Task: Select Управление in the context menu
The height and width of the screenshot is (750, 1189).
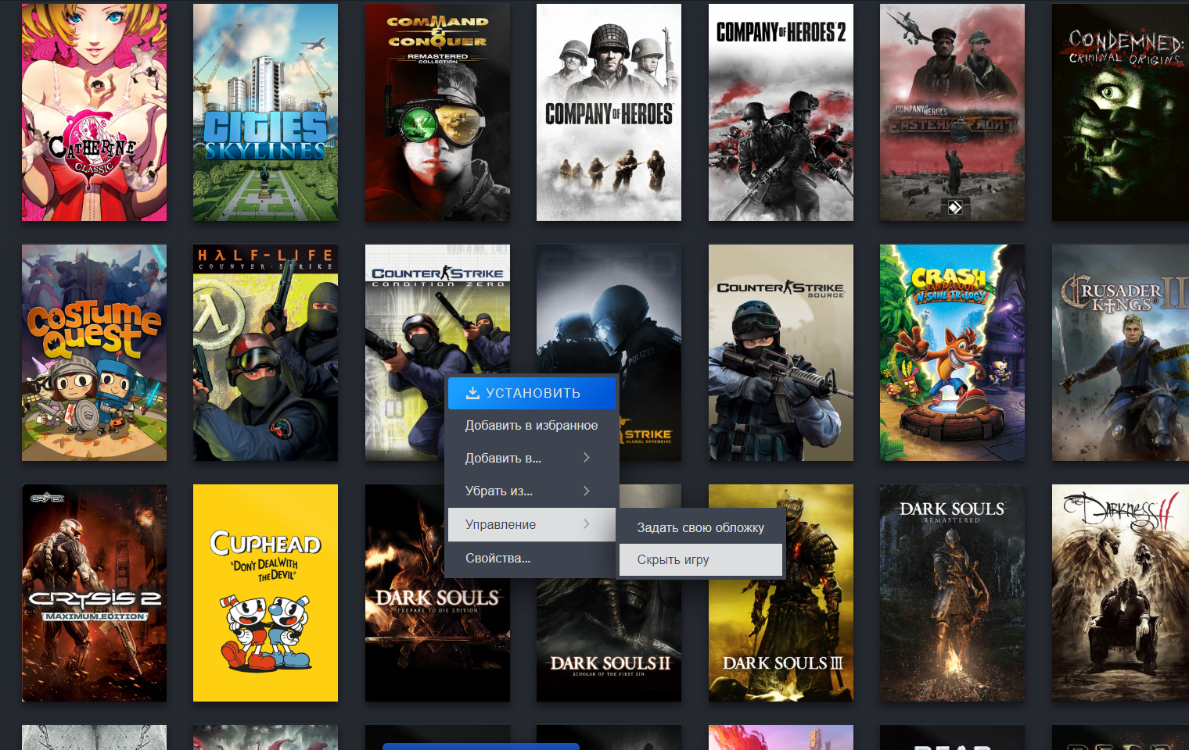Action: tap(532, 525)
